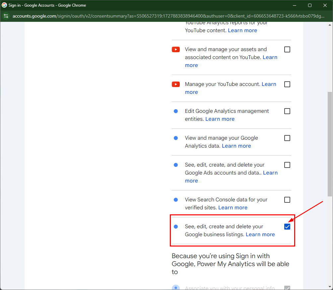Check the Manage your YouTube account box

tap(287, 84)
